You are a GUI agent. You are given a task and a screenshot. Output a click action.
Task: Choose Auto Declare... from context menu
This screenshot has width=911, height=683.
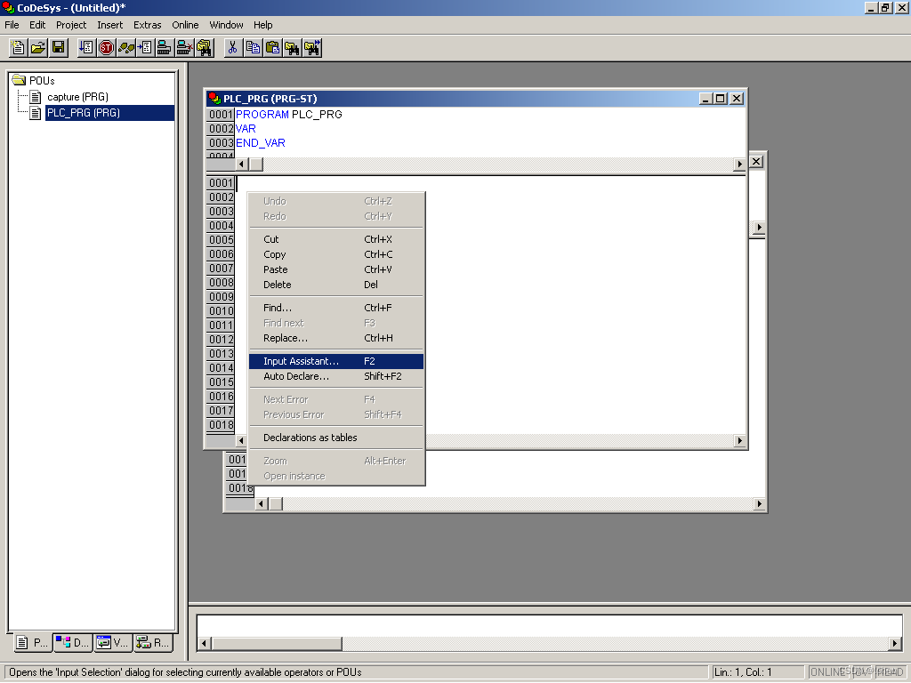point(335,376)
